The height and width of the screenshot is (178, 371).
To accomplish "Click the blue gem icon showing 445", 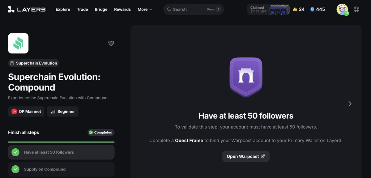I will tap(312, 9).
